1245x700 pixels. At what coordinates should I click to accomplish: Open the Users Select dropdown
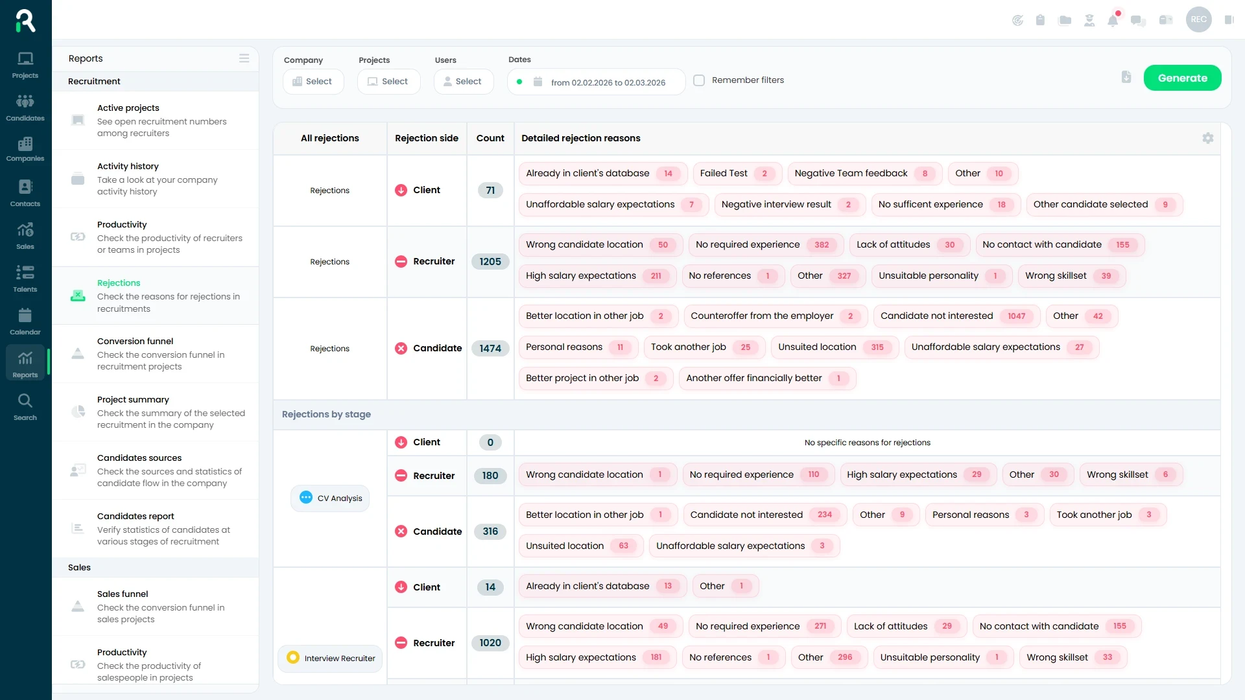coord(463,82)
